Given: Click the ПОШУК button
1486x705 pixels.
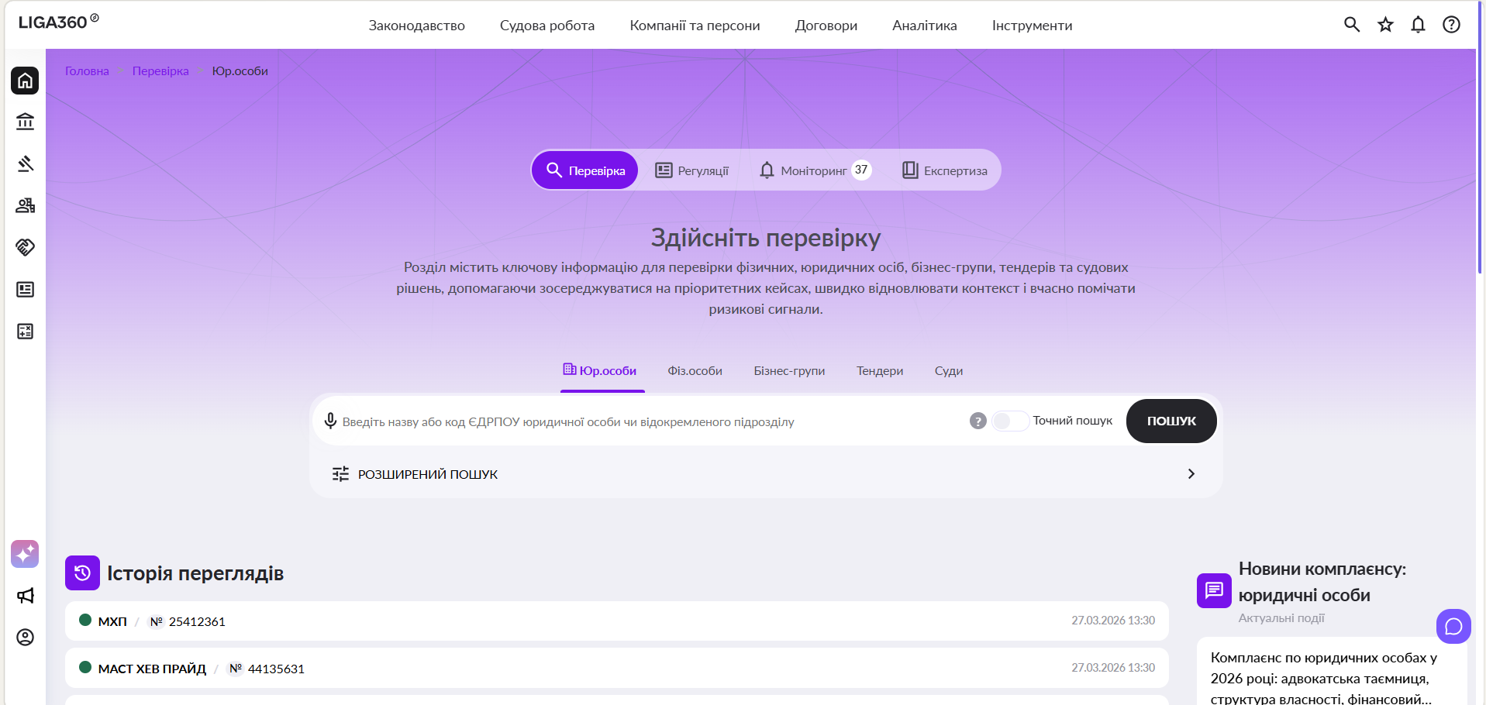Looking at the screenshot, I should (x=1171, y=421).
